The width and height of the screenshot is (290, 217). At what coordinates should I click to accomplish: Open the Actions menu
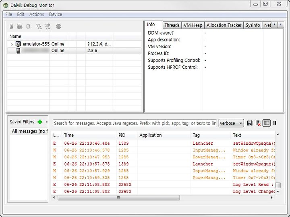(37, 14)
